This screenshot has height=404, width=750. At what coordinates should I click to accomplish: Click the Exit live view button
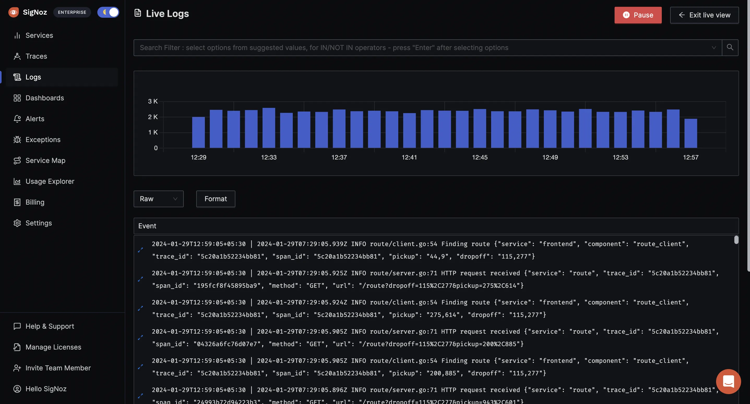pyautogui.click(x=705, y=15)
